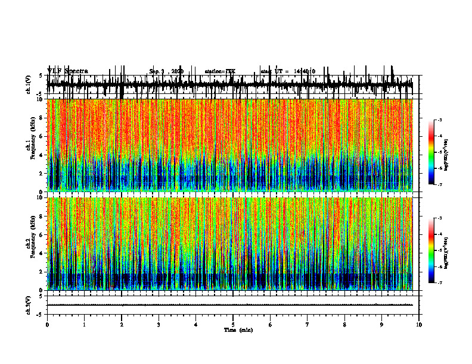Click the ch.1 color bar log(PSD) label

(x=446, y=155)
